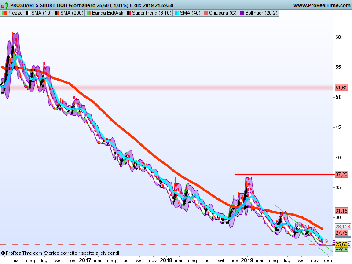The width and height of the screenshot is (352, 264).
Task: Click the 2019 year marker on time axis
Action: pos(247,260)
